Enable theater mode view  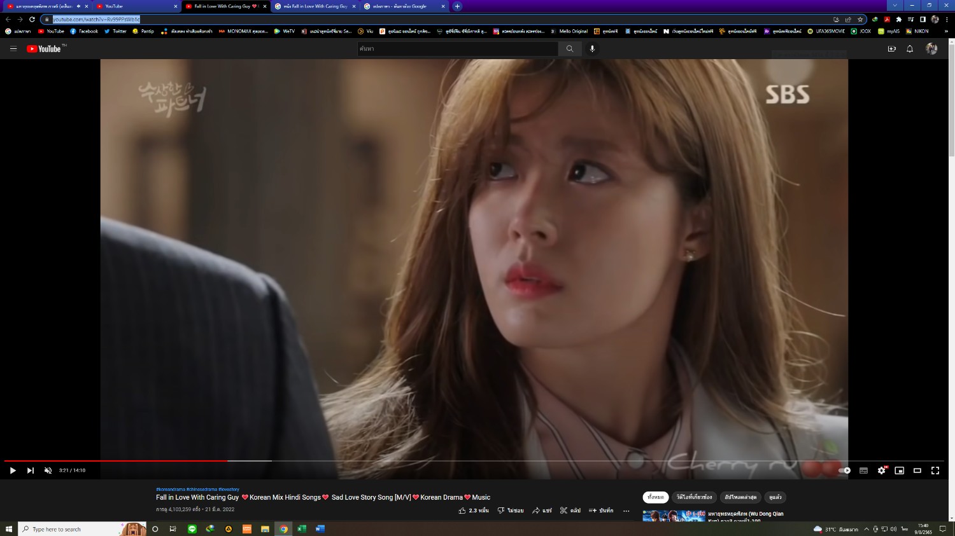pyautogui.click(x=917, y=471)
